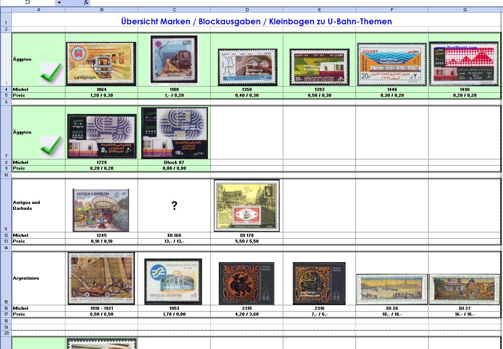Select the Block 87 stamp image
Screen dimensions: 503x349
click(x=175, y=133)
